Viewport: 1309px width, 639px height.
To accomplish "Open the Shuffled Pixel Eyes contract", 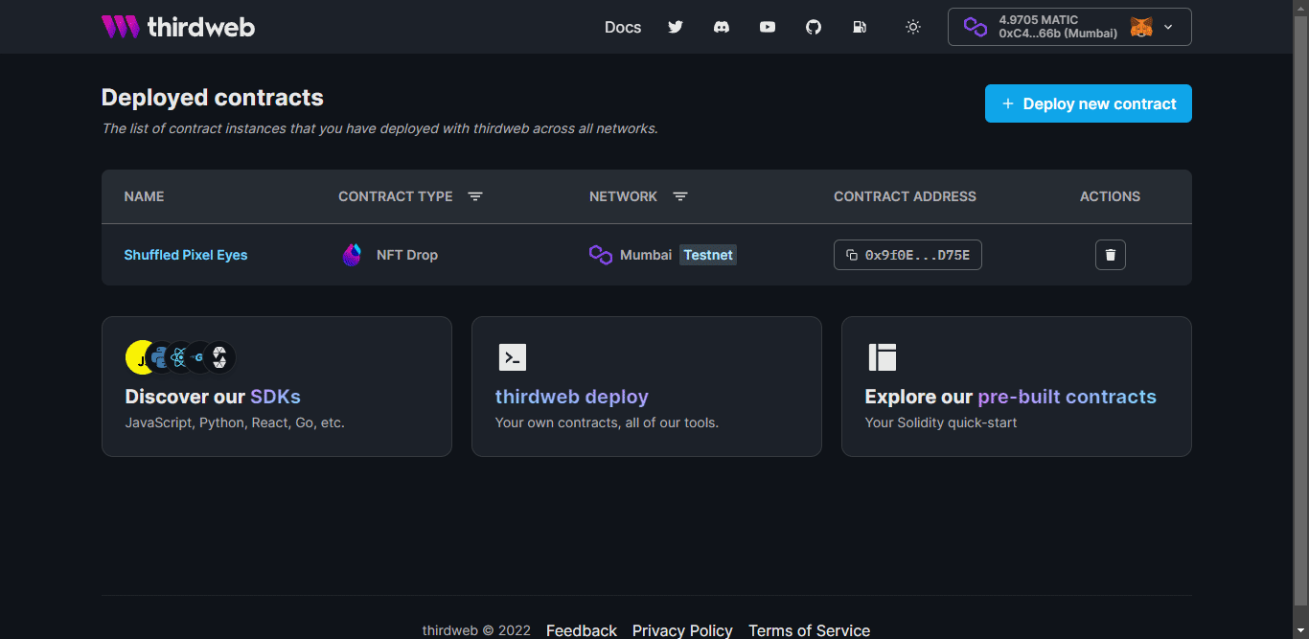I will click(x=185, y=255).
